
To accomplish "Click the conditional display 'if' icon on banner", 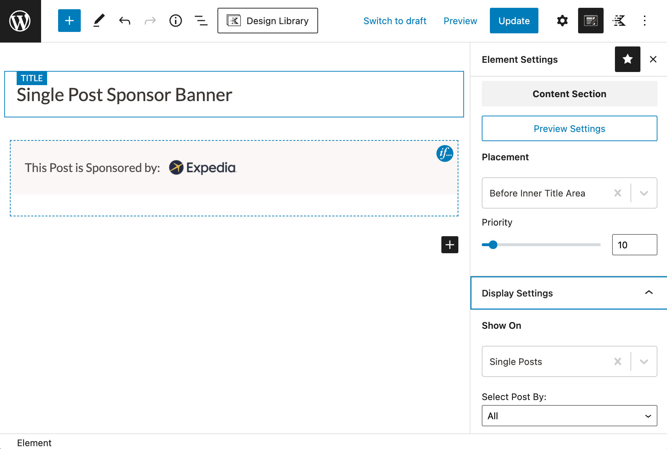I will [445, 154].
